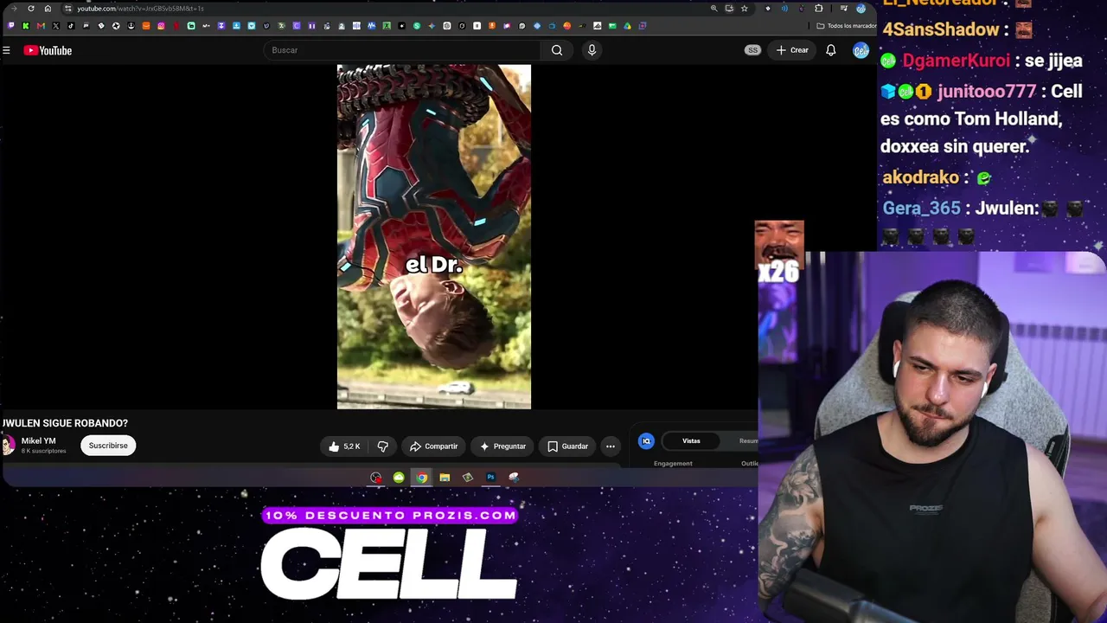
Task: Click the blue IQ extension icon
Action: coord(646,441)
